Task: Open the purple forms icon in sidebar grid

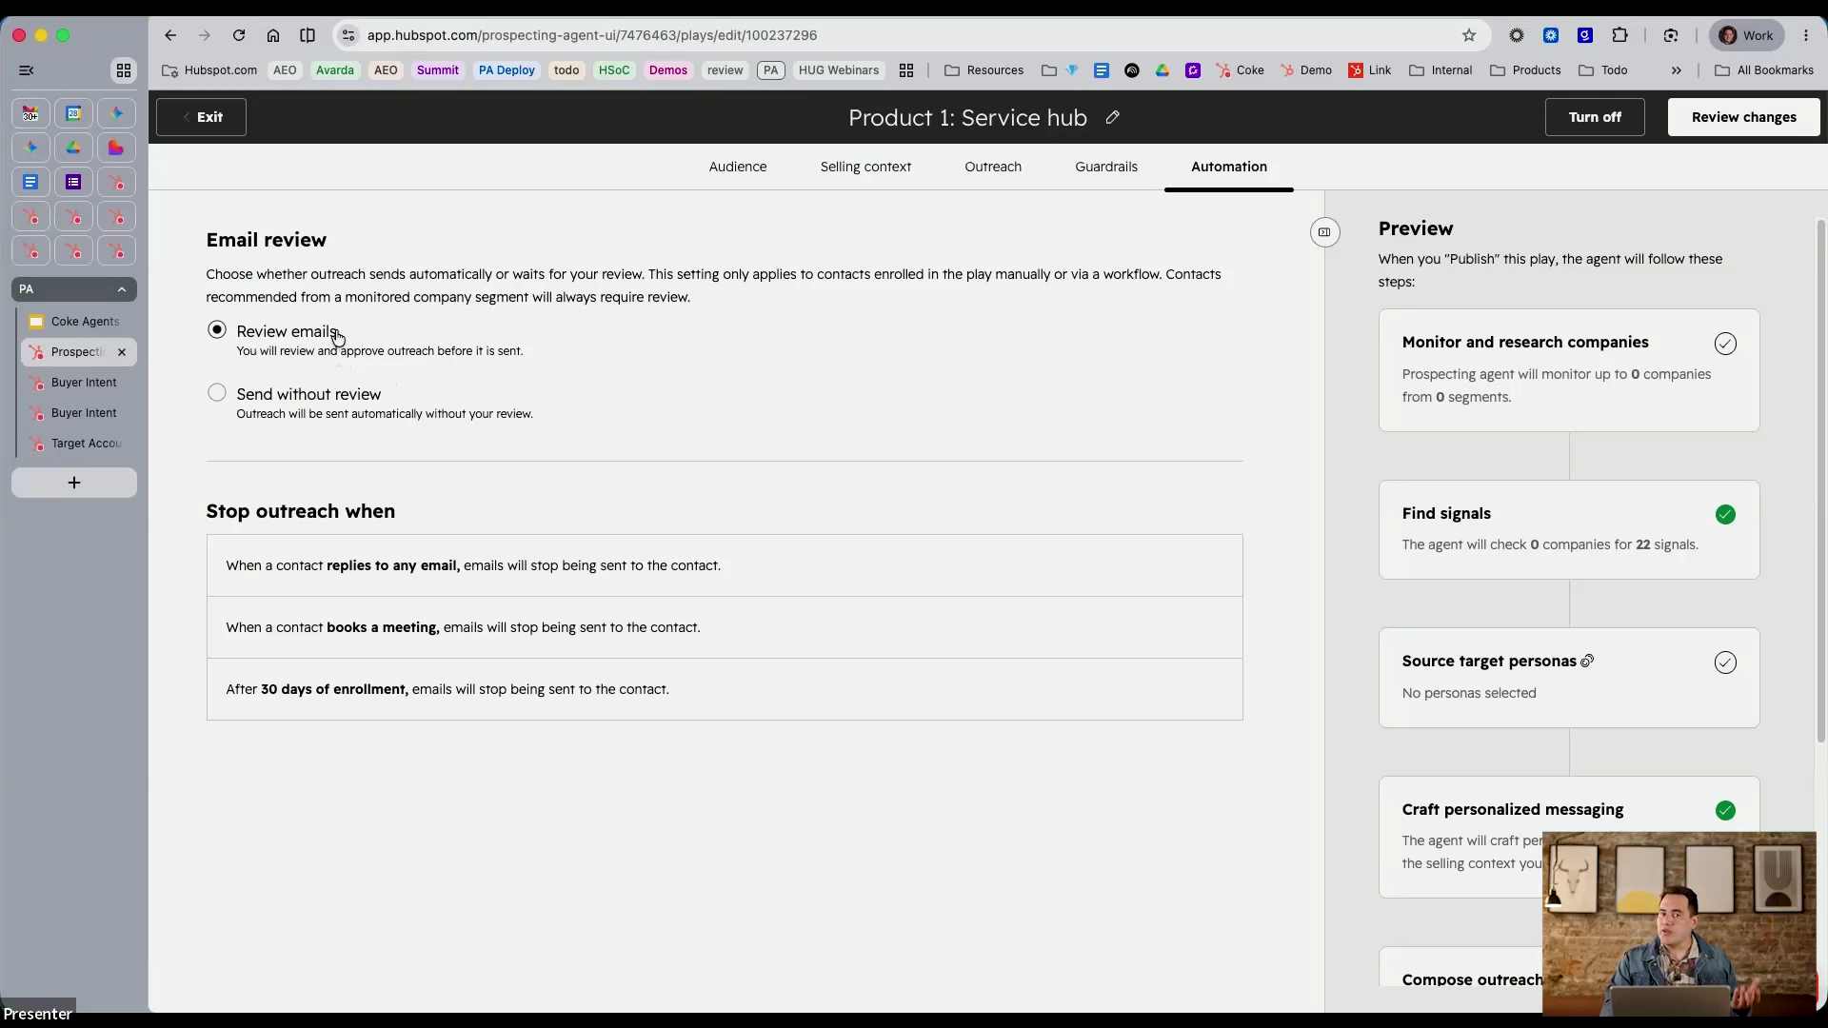Action: click(73, 182)
